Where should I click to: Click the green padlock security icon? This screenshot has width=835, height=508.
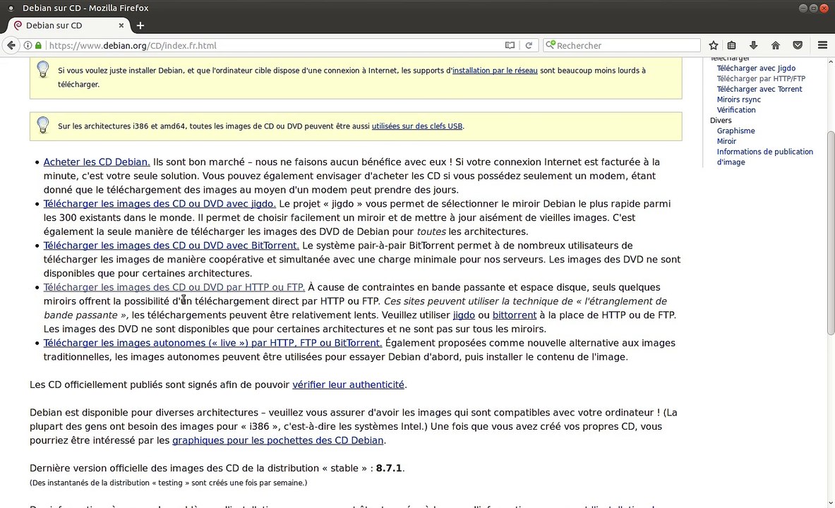tap(38, 45)
